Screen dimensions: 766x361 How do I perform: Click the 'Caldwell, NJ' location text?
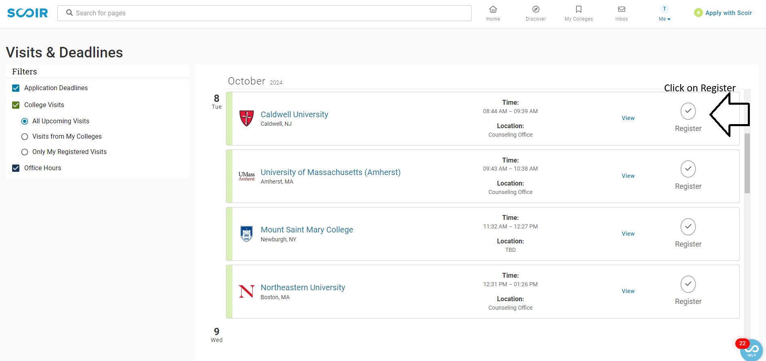click(276, 124)
